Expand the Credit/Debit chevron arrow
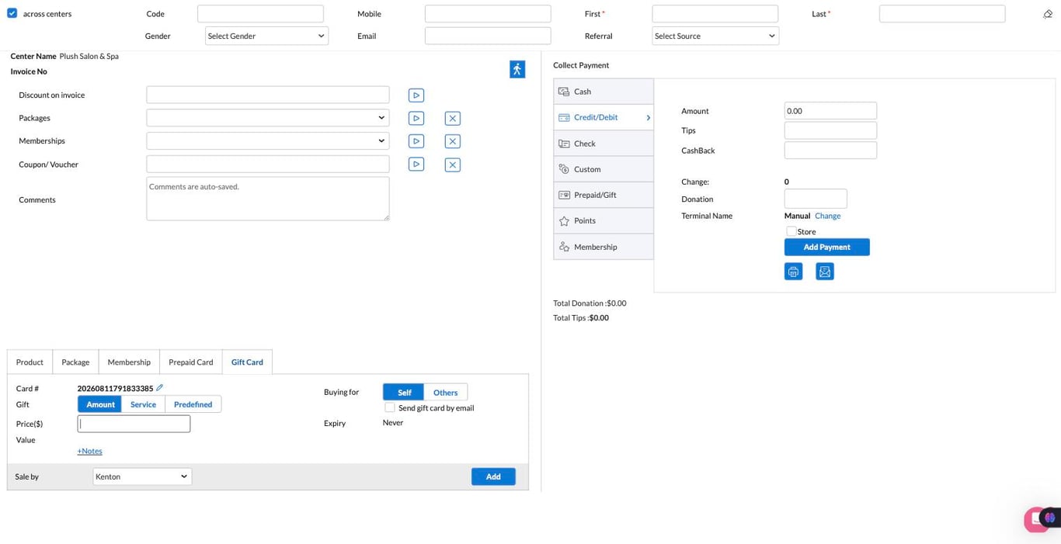Viewport: 1061px width, 544px height. coord(648,118)
